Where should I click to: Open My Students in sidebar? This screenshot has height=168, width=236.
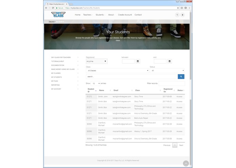point(56,77)
